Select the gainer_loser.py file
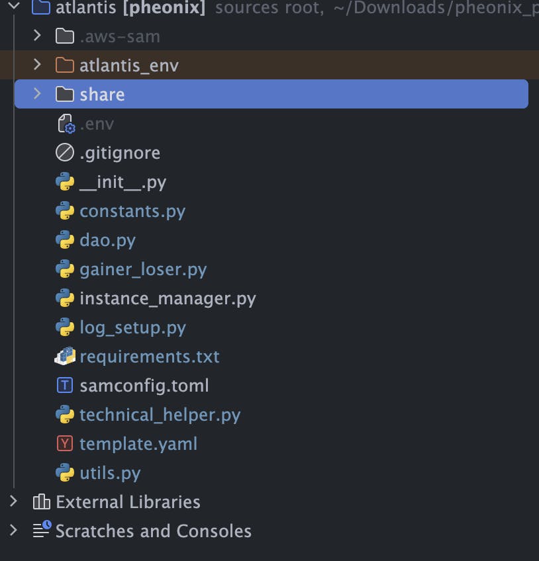This screenshot has width=539, height=561. [143, 269]
